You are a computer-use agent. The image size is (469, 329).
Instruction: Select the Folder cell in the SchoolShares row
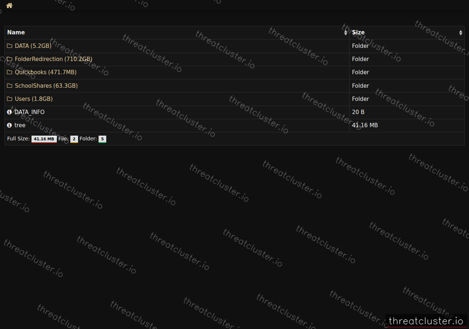407,86
